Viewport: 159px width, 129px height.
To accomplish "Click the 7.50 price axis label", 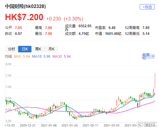I will click(8, 75).
